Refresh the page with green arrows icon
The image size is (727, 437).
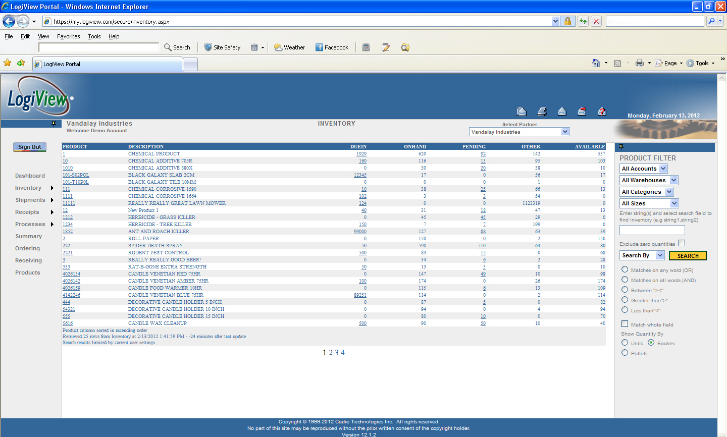[583, 21]
